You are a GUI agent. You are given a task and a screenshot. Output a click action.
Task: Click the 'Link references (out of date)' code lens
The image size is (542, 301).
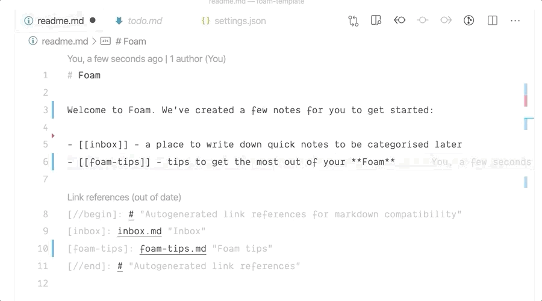point(124,197)
